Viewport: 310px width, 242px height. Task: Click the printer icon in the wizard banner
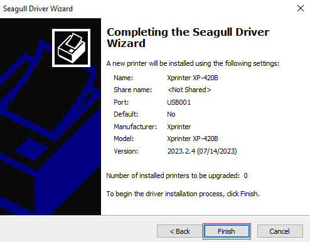pyautogui.click(x=71, y=48)
